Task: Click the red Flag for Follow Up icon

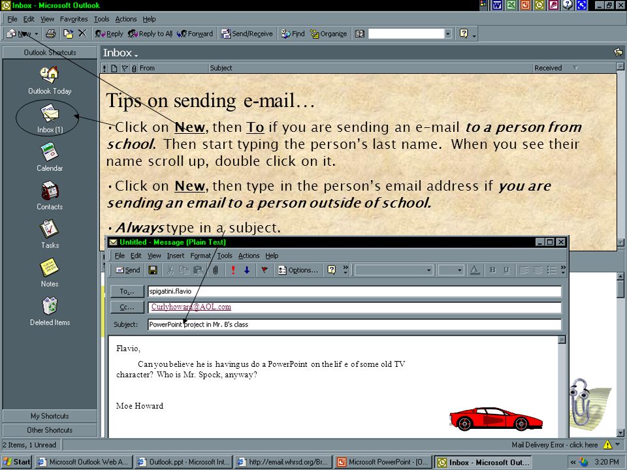Action: coord(265,270)
